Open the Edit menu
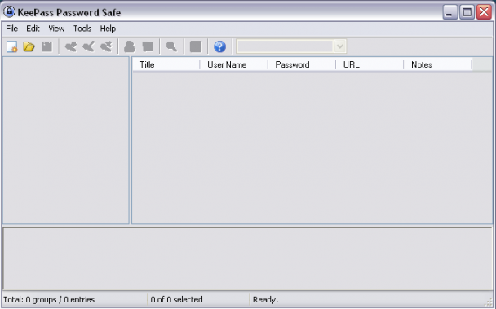The height and width of the screenshot is (309, 496). (33, 29)
